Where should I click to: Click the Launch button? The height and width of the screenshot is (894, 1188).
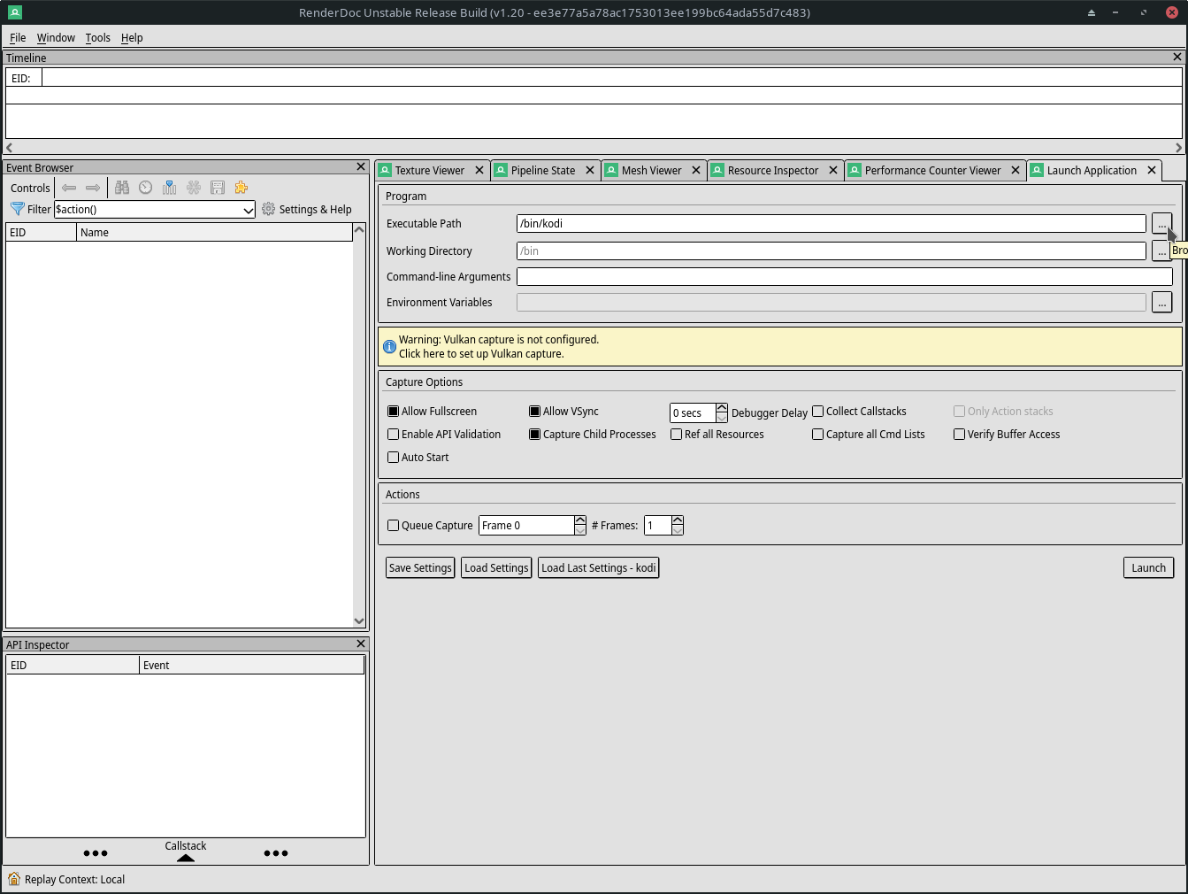click(x=1148, y=568)
